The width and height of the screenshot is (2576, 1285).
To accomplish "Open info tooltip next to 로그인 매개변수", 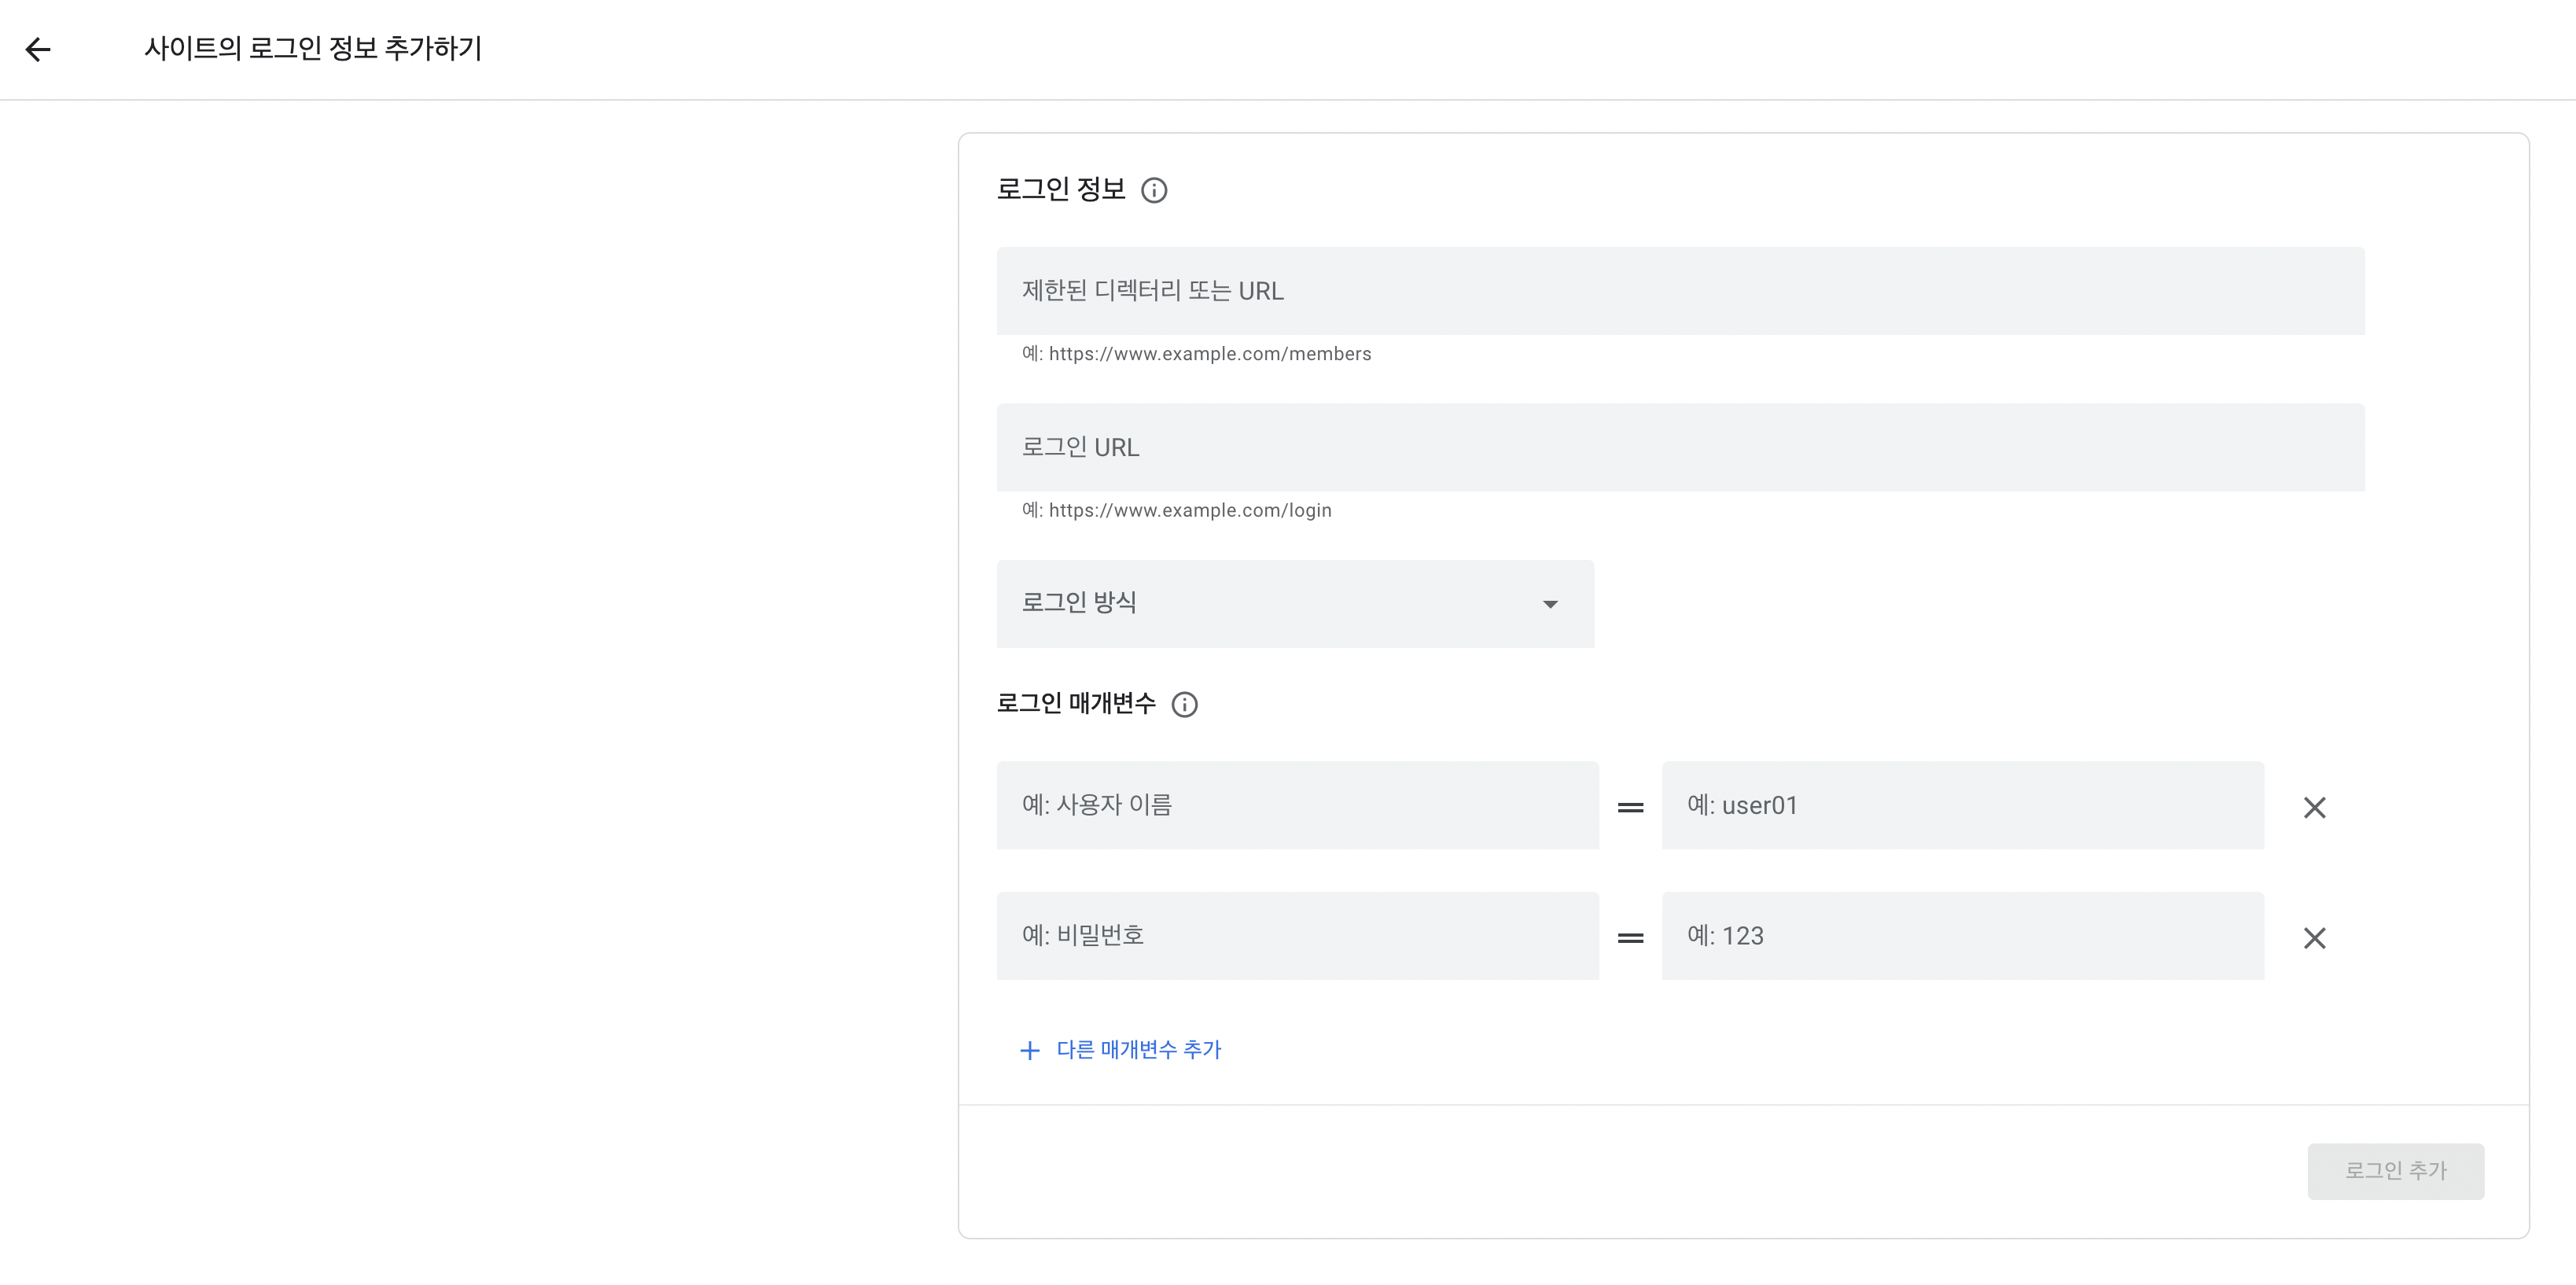I will tap(1184, 704).
